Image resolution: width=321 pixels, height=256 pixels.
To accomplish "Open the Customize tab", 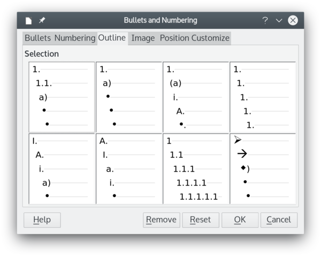I will point(210,38).
